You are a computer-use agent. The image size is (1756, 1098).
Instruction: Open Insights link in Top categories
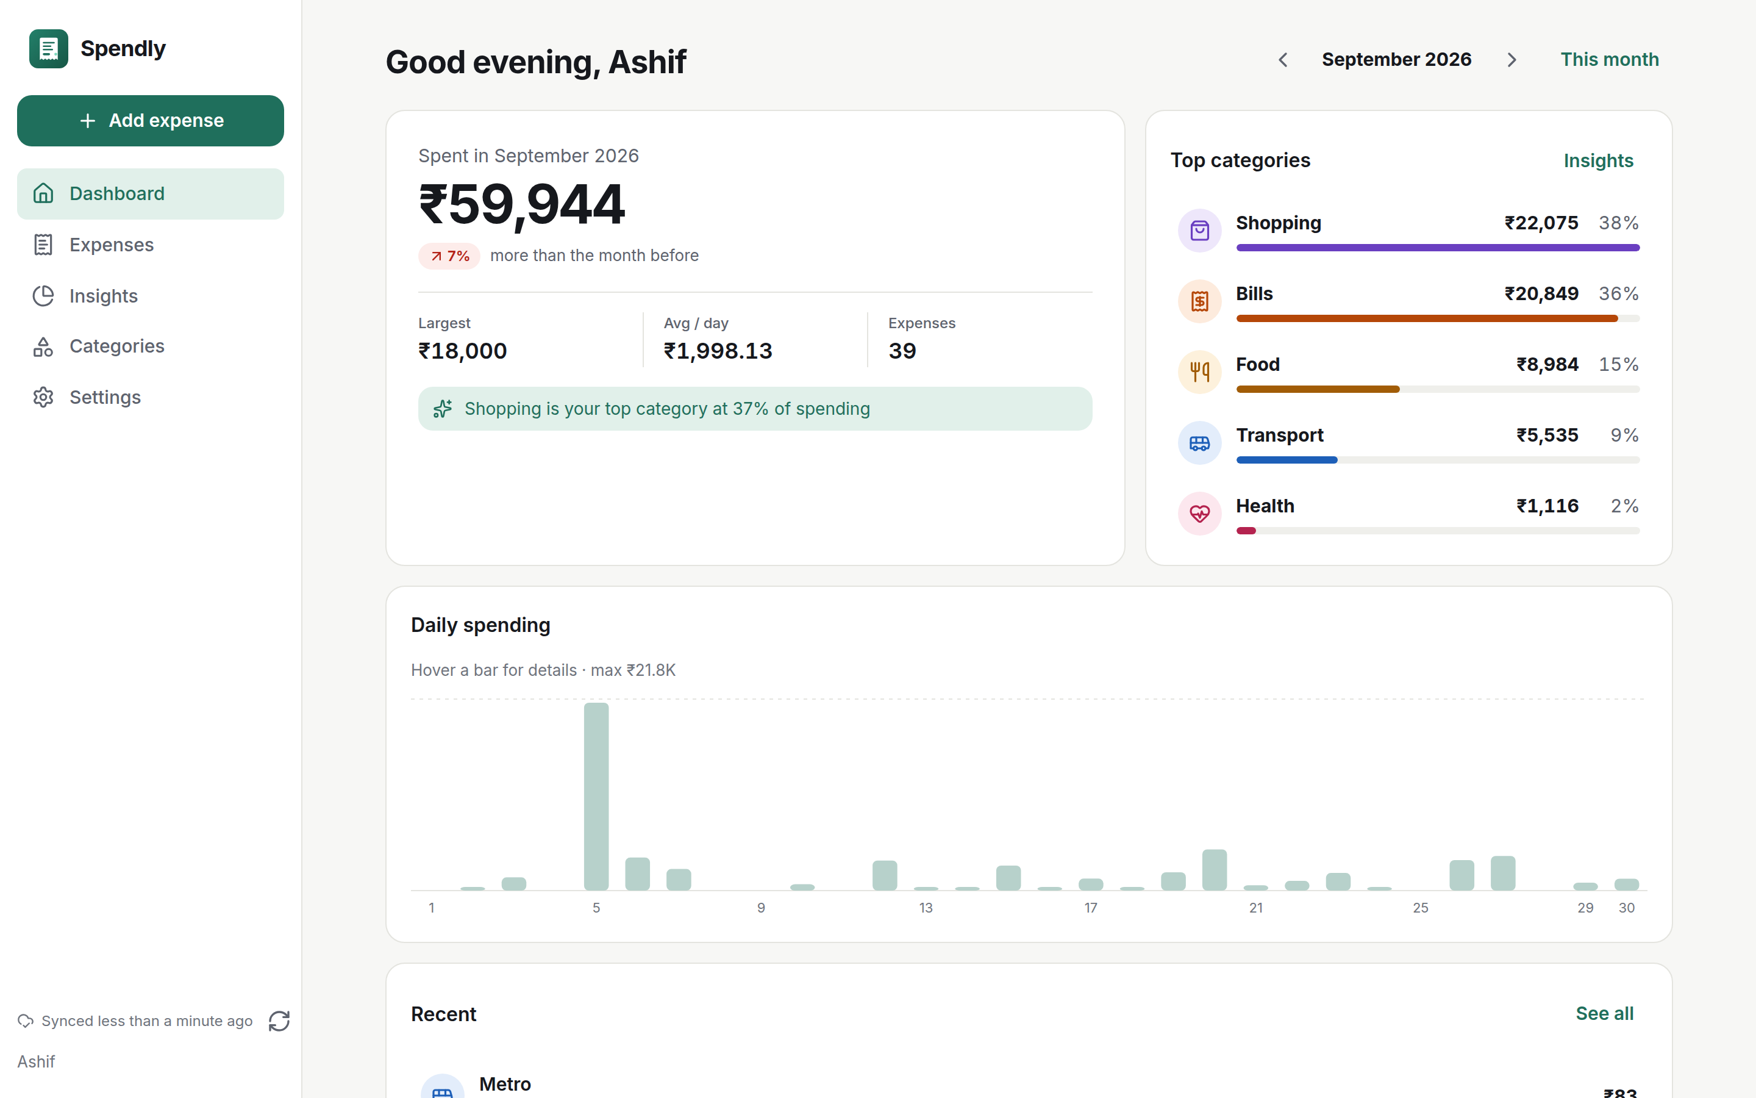pyautogui.click(x=1598, y=160)
